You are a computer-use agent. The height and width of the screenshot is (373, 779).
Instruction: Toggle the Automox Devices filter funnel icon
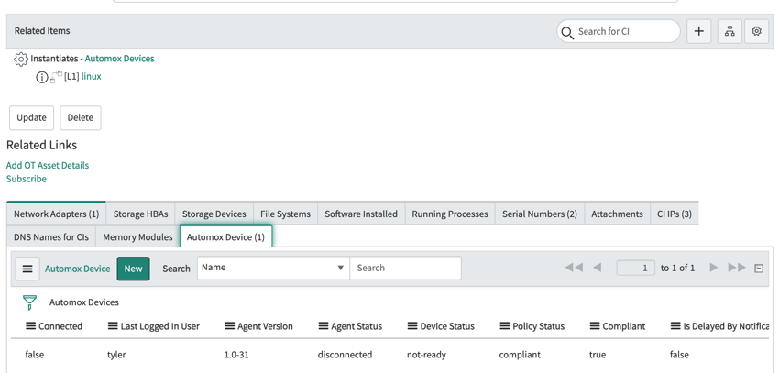click(30, 302)
